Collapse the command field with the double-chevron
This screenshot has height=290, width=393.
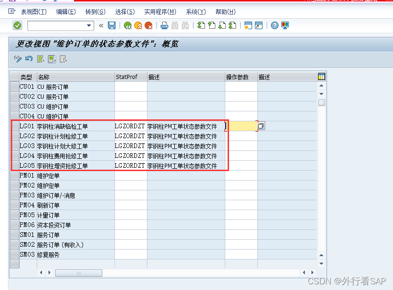coord(101,25)
